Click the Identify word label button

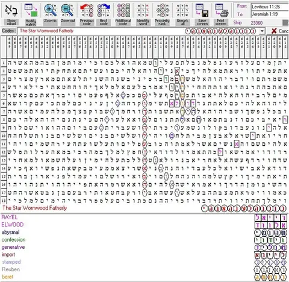[143, 22]
